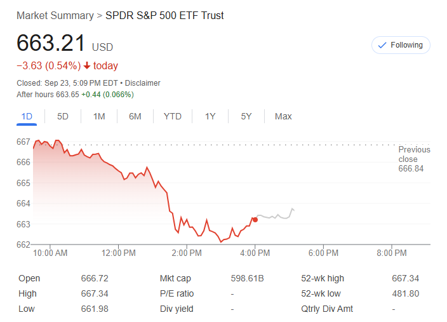
Task: Open the Market Summary breadcrumb link
Action: 55,15
